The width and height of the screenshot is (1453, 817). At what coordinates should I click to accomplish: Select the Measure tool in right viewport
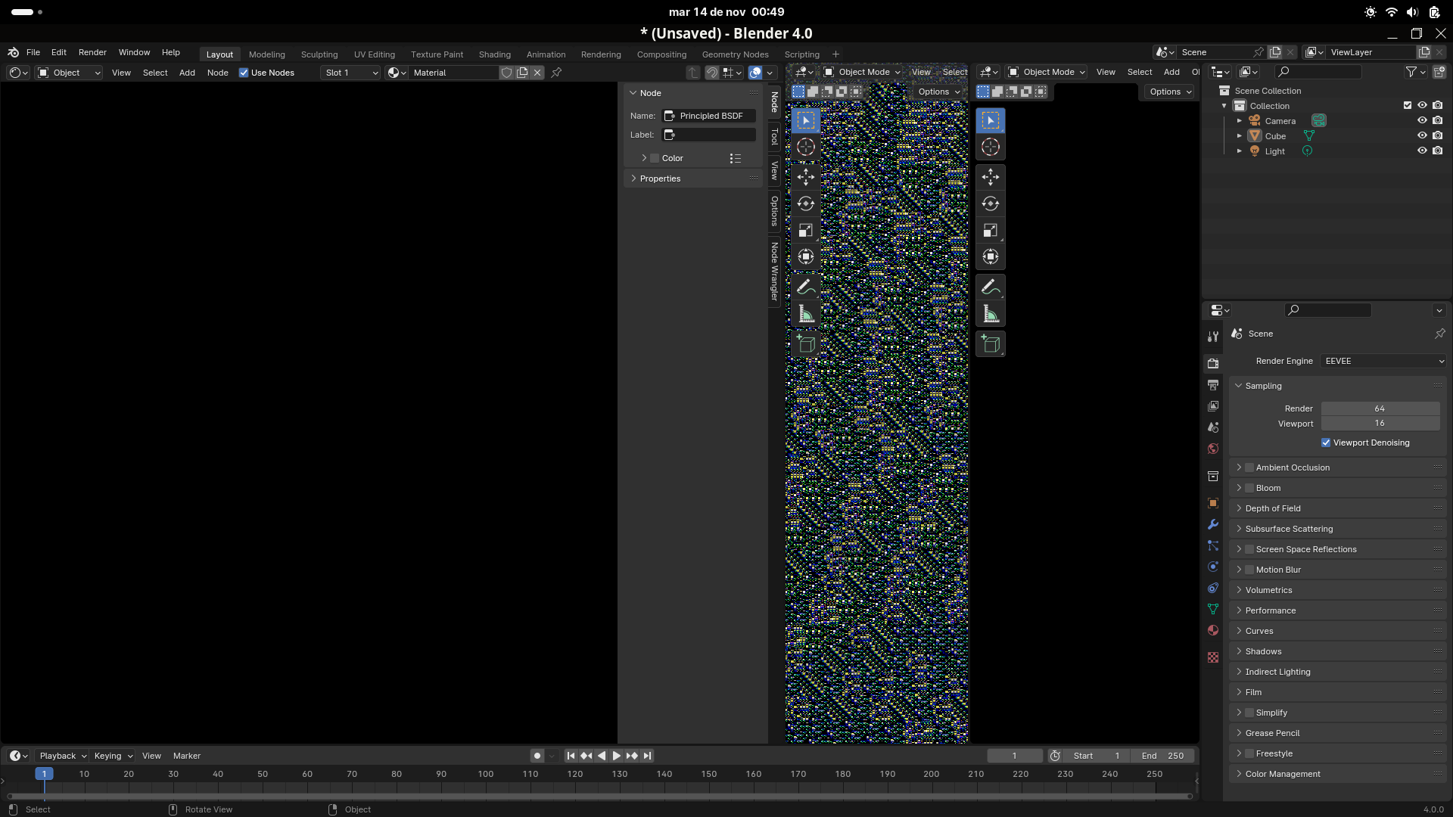(991, 313)
